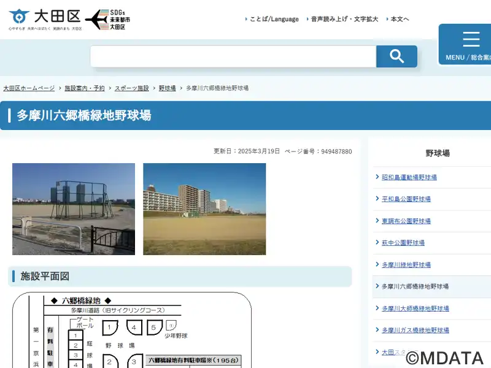Click the facility floor plan map image
This screenshot has height=368, width=491.
click(x=132, y=330)
